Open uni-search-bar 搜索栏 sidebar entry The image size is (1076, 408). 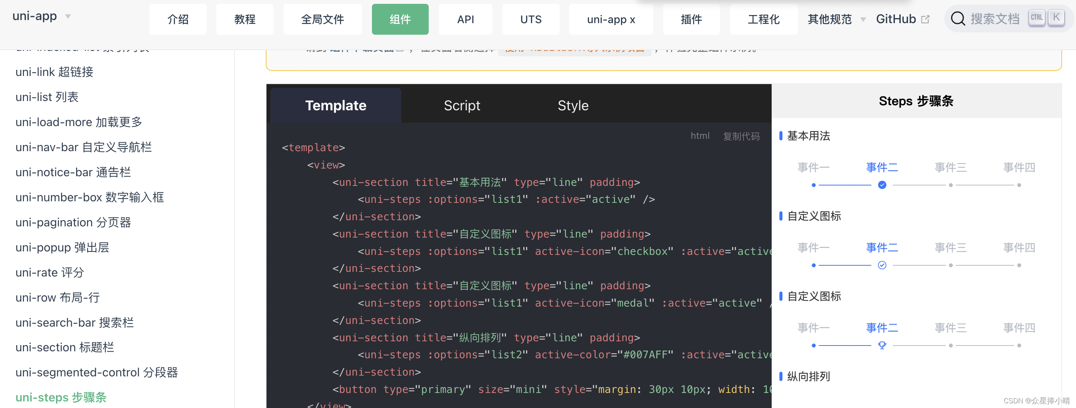[75, 322]
